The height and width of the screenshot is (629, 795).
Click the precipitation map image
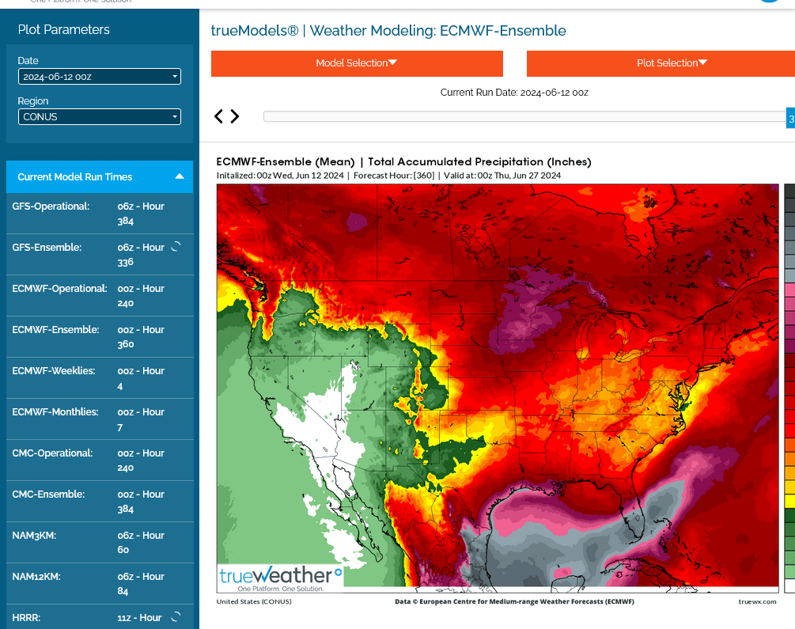click(498, 388)
